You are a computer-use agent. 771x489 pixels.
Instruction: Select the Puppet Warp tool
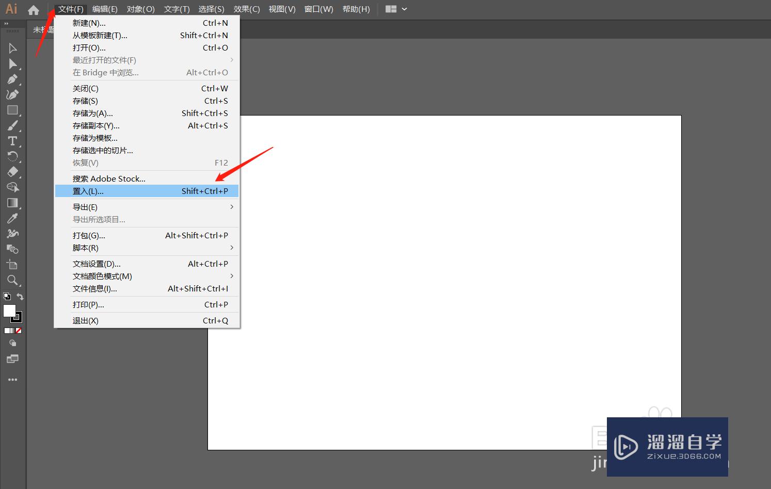click(x=13, y=234)
